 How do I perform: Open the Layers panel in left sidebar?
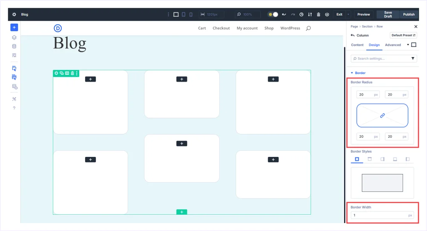pos(14,37)
